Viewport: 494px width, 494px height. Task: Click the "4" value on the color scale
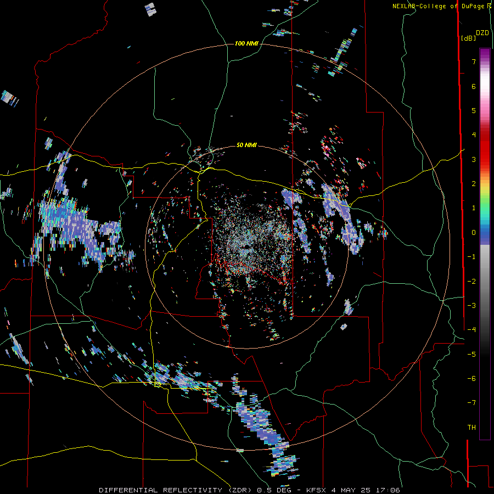(x=474, y=135)
